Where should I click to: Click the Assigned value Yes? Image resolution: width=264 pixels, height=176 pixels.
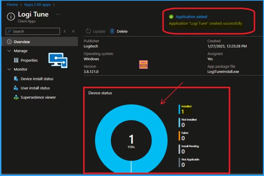[x=210, y=59]
